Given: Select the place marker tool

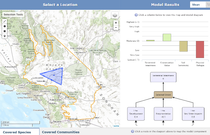Looking at the screenshot, I should point(5,36).
